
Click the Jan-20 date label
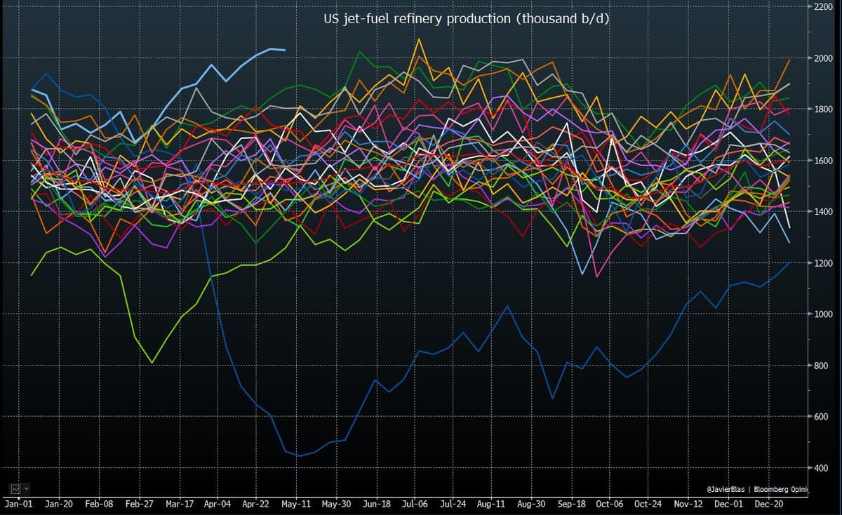(x=59, y=504)
